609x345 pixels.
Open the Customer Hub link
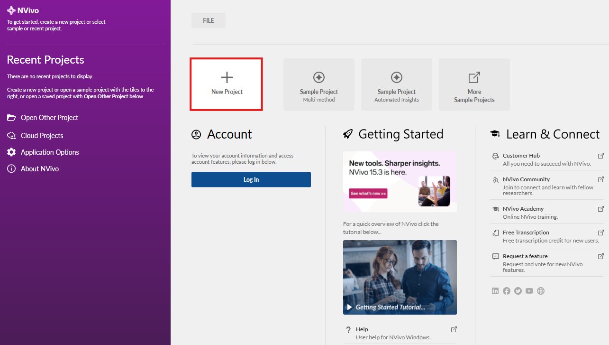click(521, 156)
